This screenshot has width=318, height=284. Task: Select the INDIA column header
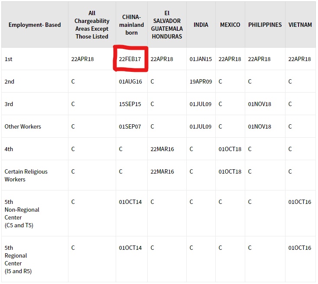click(x=201, y=25)
